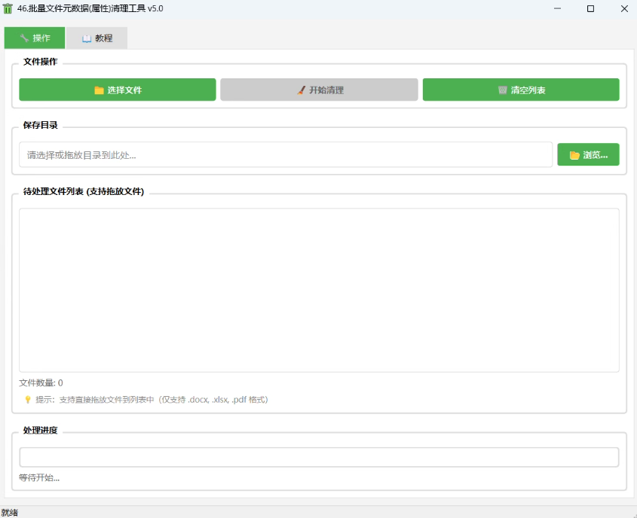This screenshot has height=518, width=637.
Task: Click inside the empty 待处理文件列表 area
Action: click(319, 290)
